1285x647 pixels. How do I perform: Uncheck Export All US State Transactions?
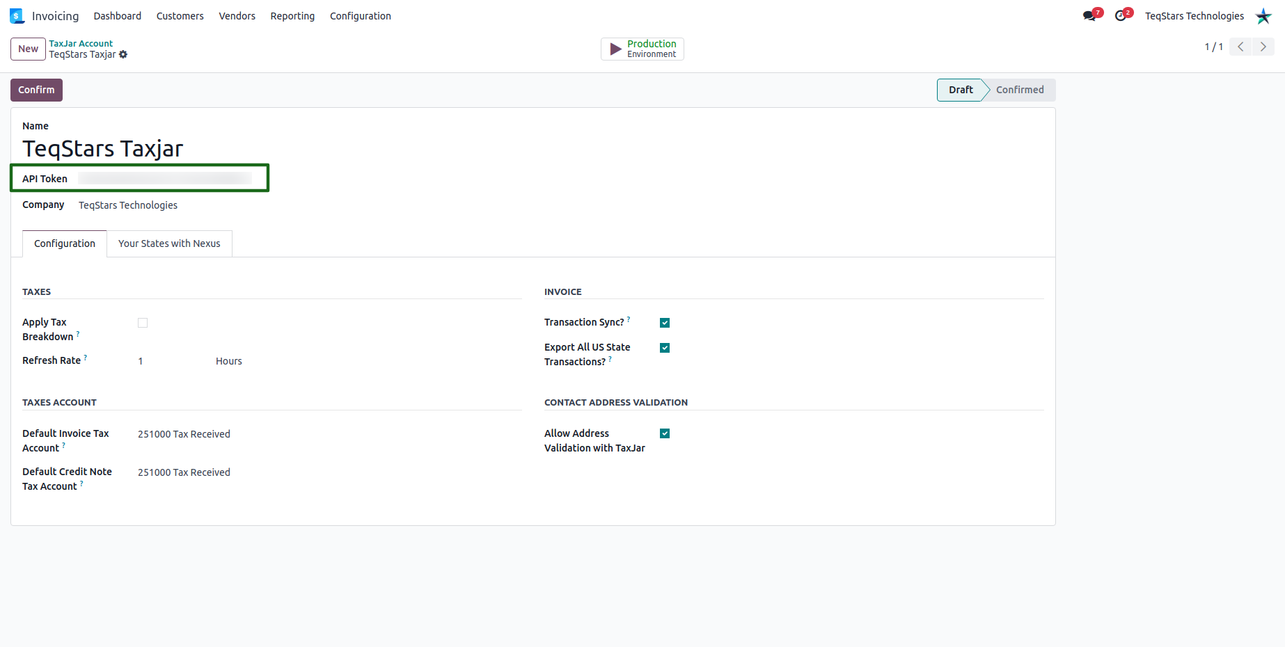[x=665, y=348]
